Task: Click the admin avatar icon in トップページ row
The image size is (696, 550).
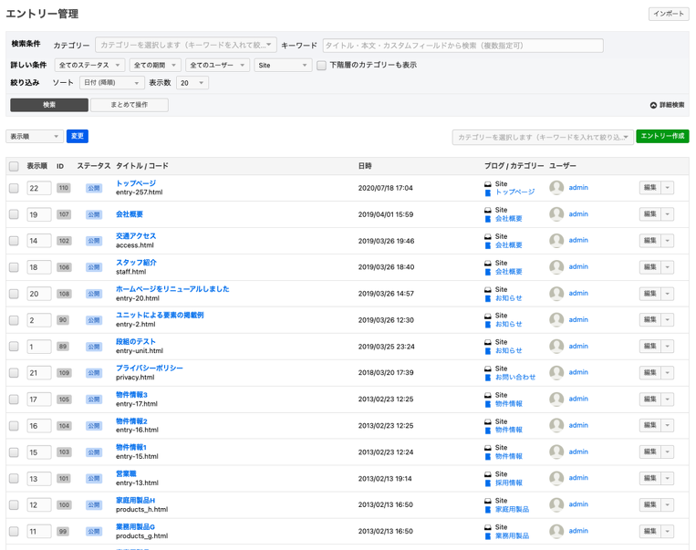Action: 556,188
